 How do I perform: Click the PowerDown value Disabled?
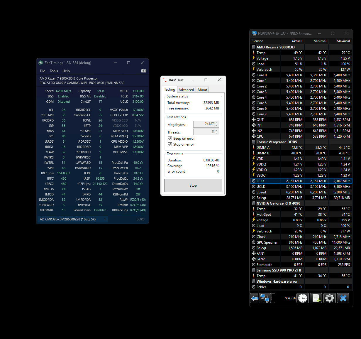click(x=100, y=210)
